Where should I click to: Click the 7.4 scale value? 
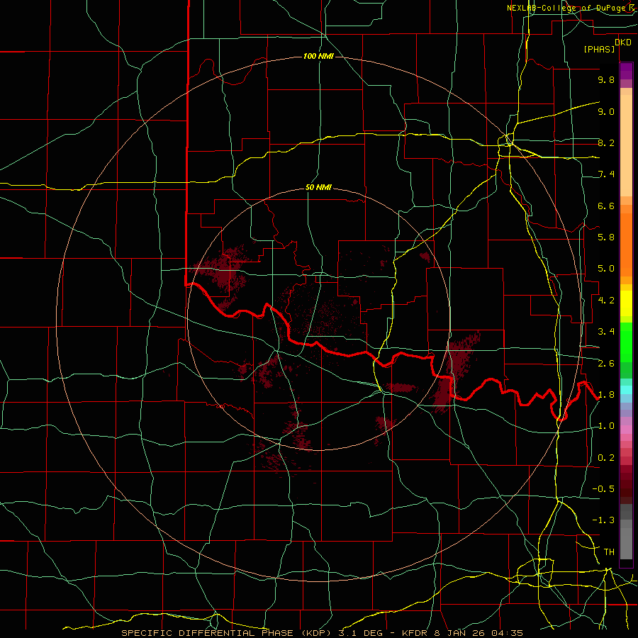606,174
